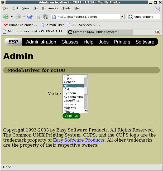Select Minolta in the Make list

pos(74,112)
